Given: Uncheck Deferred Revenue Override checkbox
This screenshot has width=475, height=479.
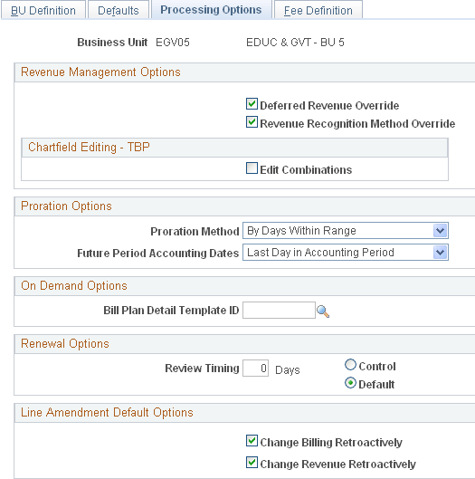Looking at the screenshot, I should pos(252,104).
